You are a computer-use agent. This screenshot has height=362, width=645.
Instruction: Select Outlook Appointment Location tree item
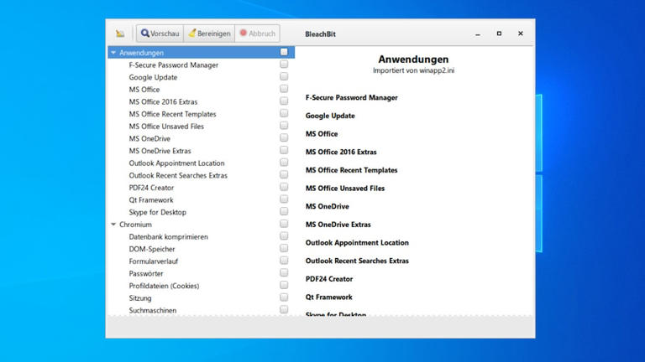(x=177, y=163)
